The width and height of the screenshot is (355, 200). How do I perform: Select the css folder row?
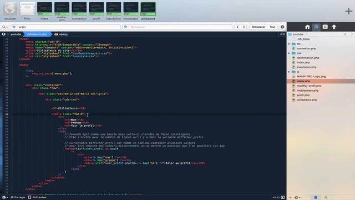coord(321,53)
